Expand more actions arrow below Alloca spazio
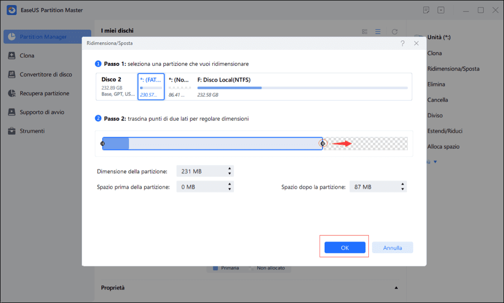 click(435, 162)
